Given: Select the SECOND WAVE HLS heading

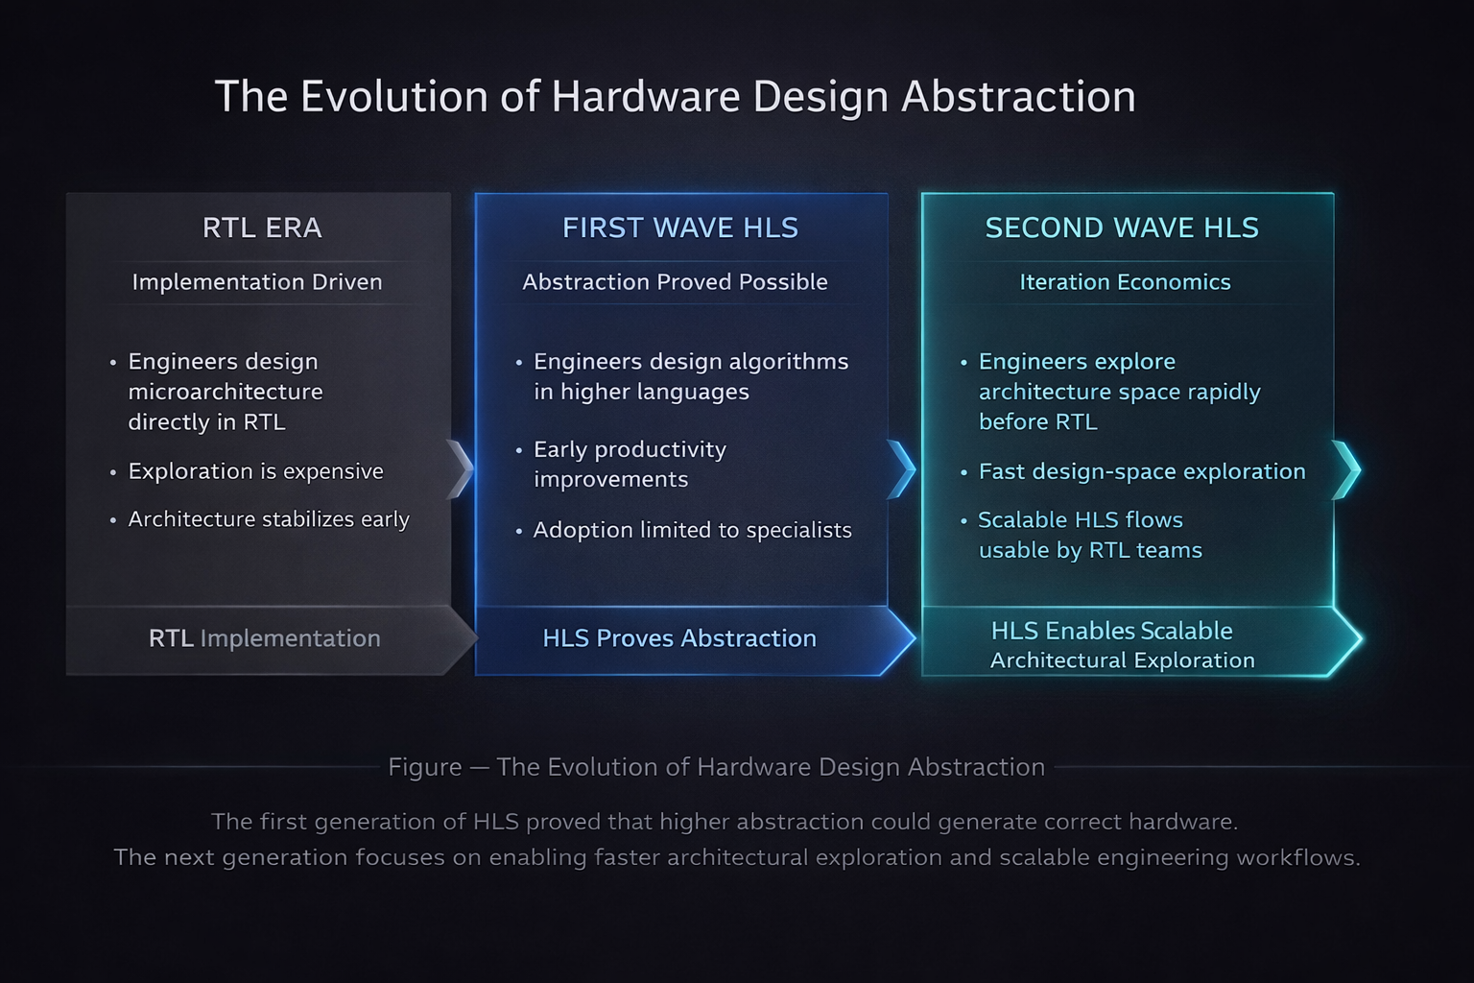Looking at the screenshot, I should (1122, 228).
